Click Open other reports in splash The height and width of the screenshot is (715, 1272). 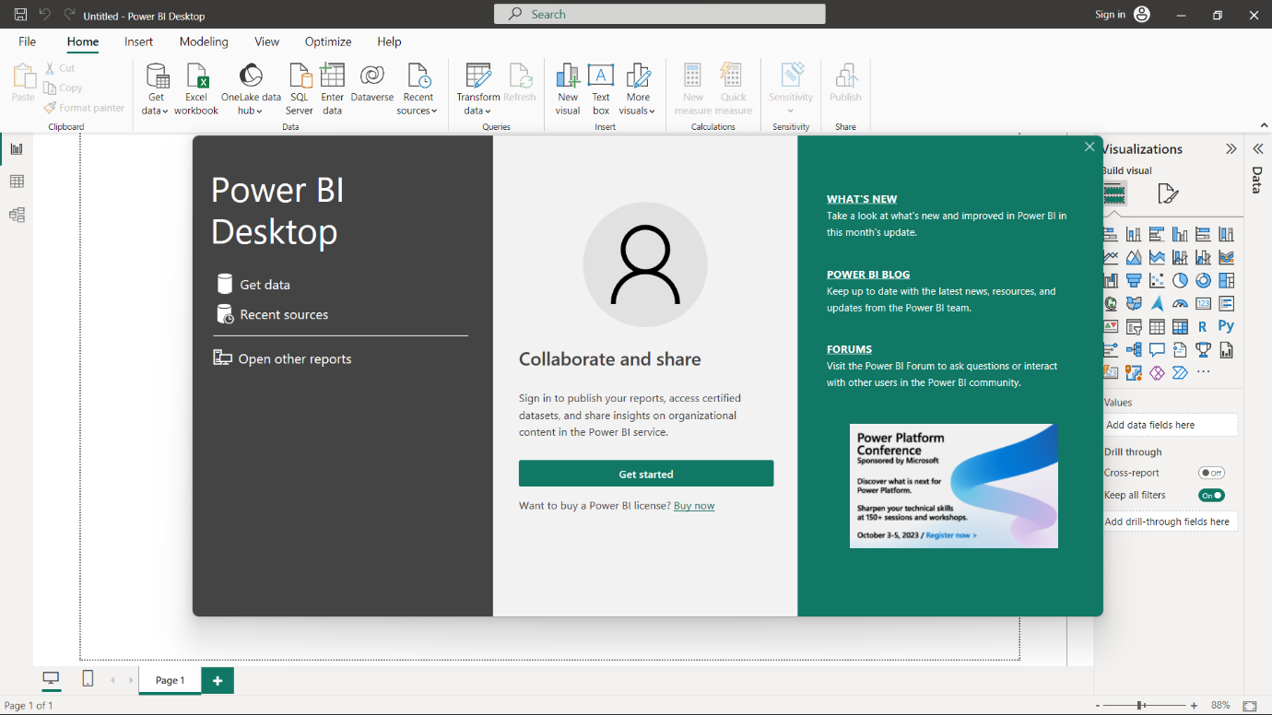click(x=282, y=358)
